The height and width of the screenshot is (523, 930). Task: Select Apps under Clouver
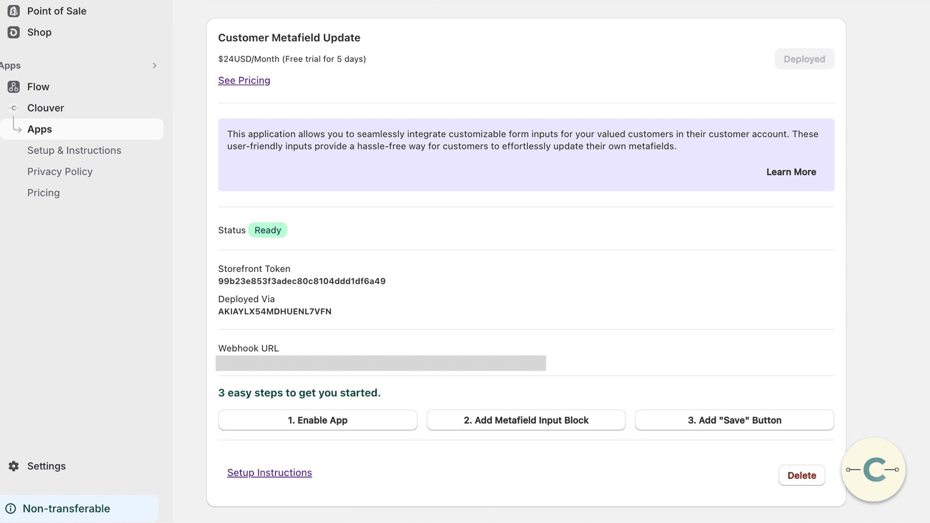(x=40, y=129)
